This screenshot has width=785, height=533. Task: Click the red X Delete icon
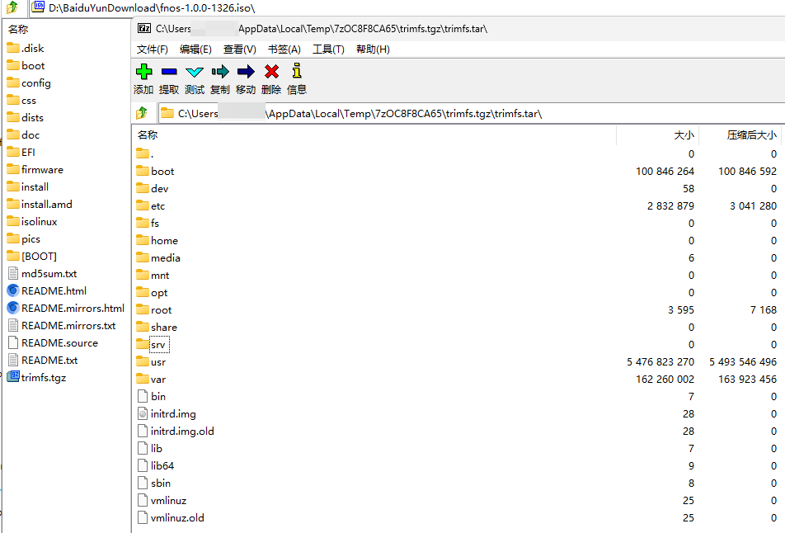pyautogui.click(x=271, y=73)
